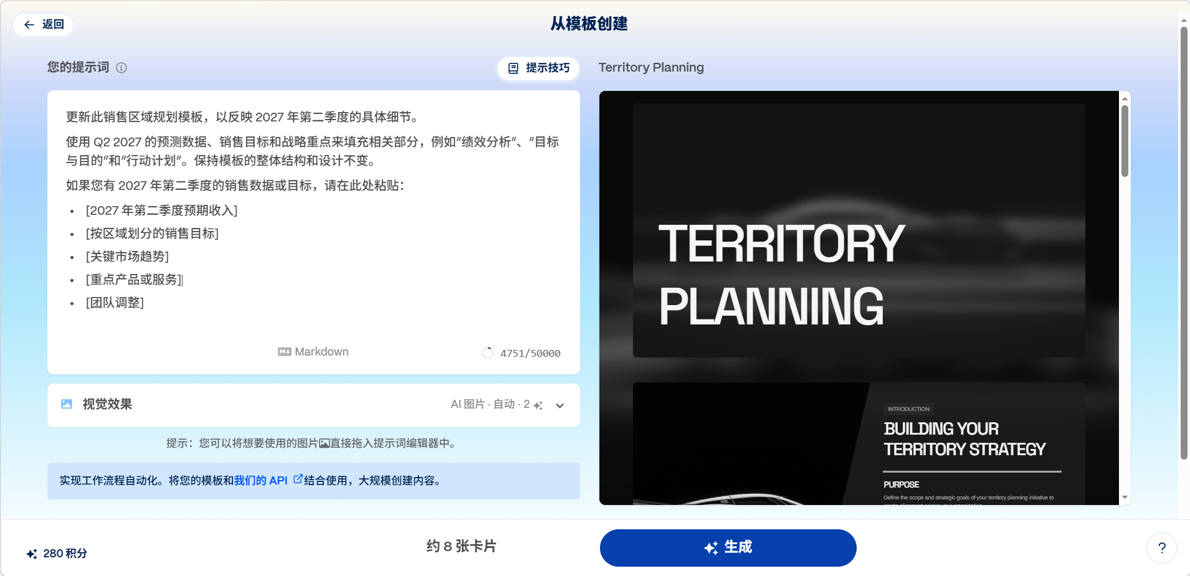1190x576 pixels.
Task: Open the info icon beside 您的提示词
Action: pos(121,68)
